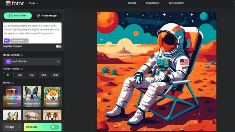Click the credit leaf badge on Generate
This screenshot has width=235, height=132.
click(54, 127)
